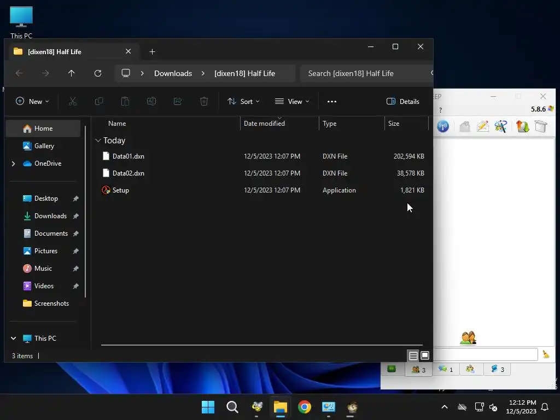Switch to large thumbnails view layout
560x420 pixels.
[425, 355]
